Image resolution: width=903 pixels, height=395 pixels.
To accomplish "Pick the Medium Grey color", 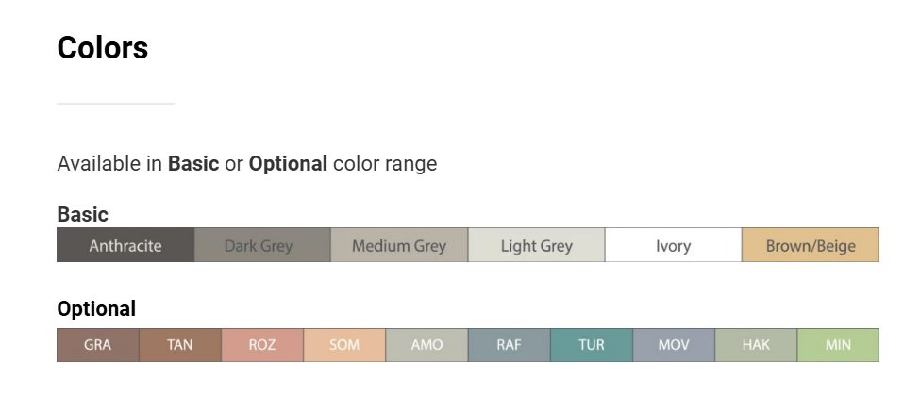I will pos(399,245).
